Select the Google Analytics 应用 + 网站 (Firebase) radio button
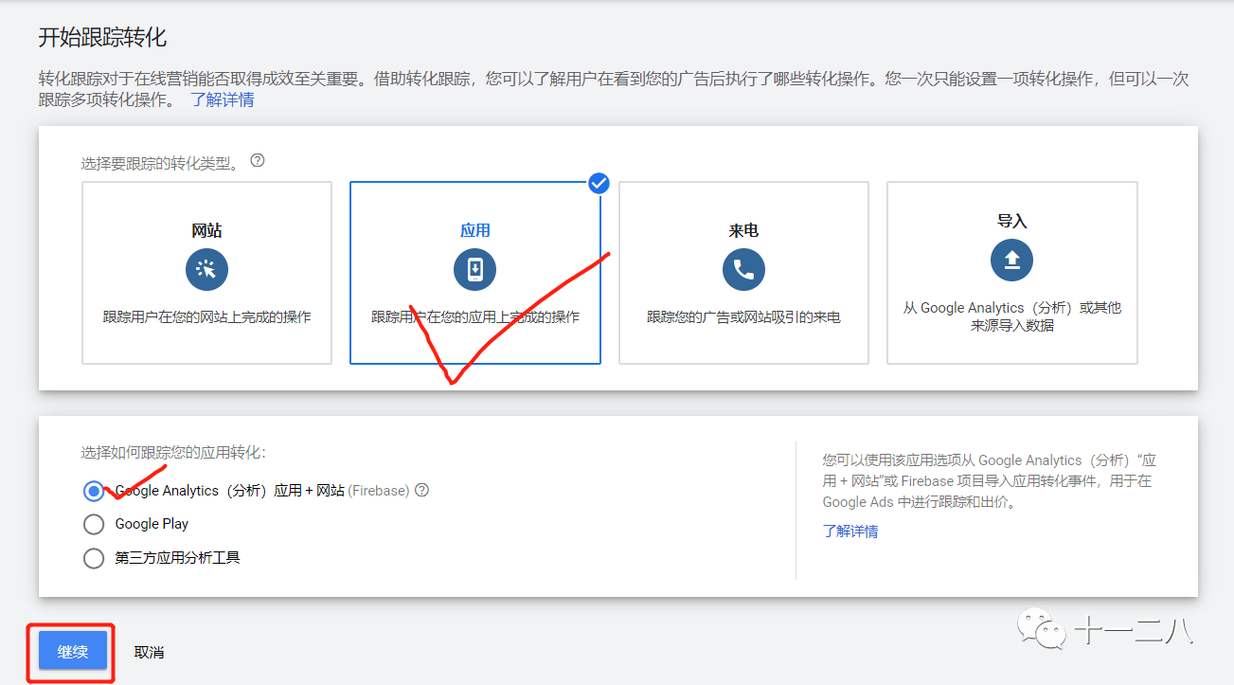Screen dimensions: 1234x685 point(93,490)
